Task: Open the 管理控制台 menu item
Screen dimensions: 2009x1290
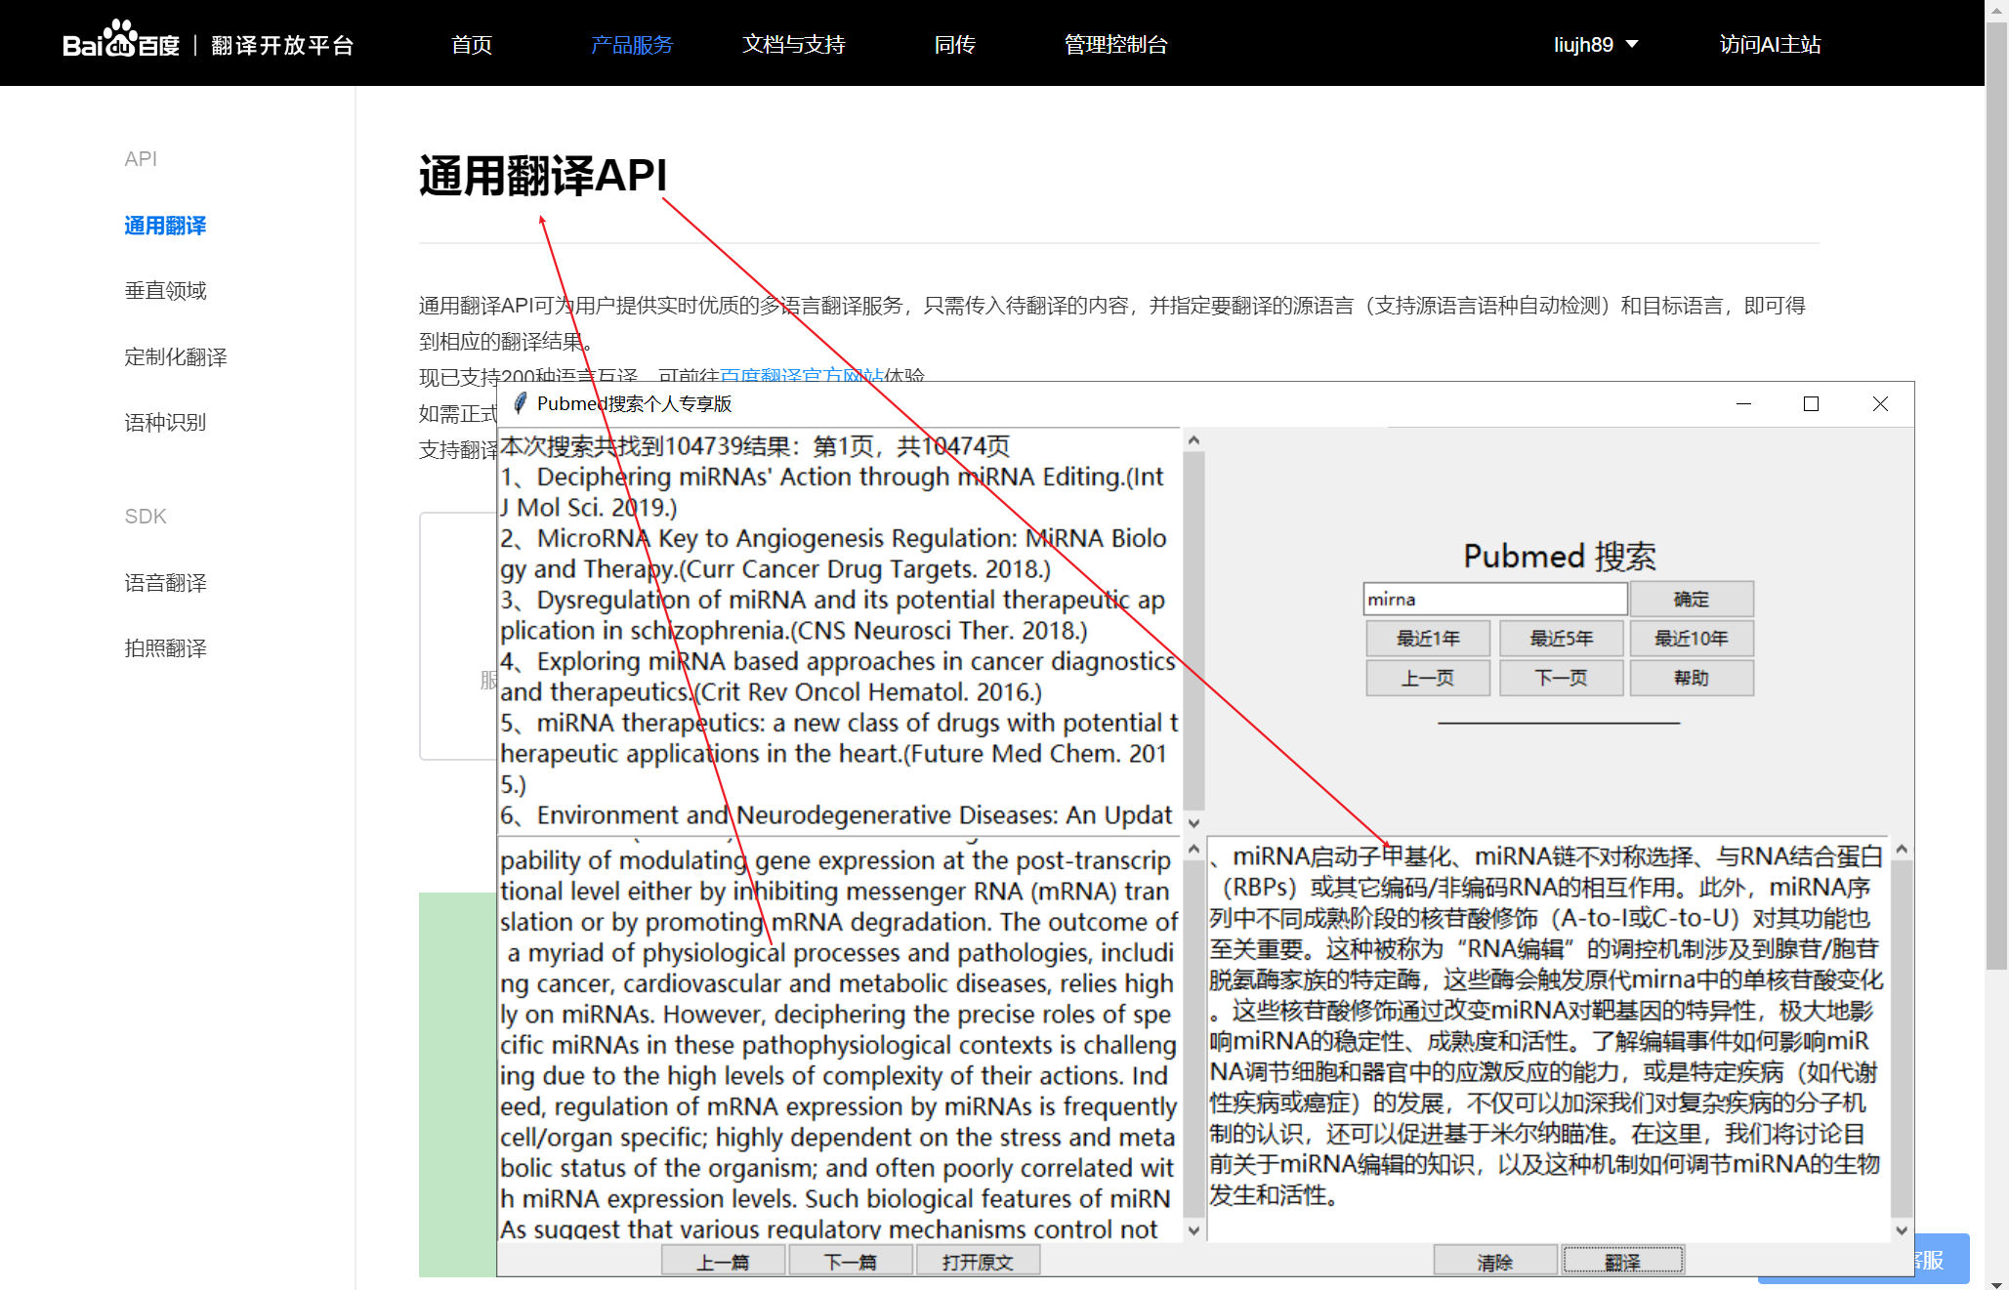Action: [1115, 44]
